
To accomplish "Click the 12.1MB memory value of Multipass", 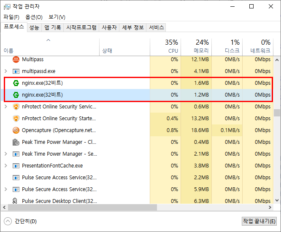I will [200, 59].
